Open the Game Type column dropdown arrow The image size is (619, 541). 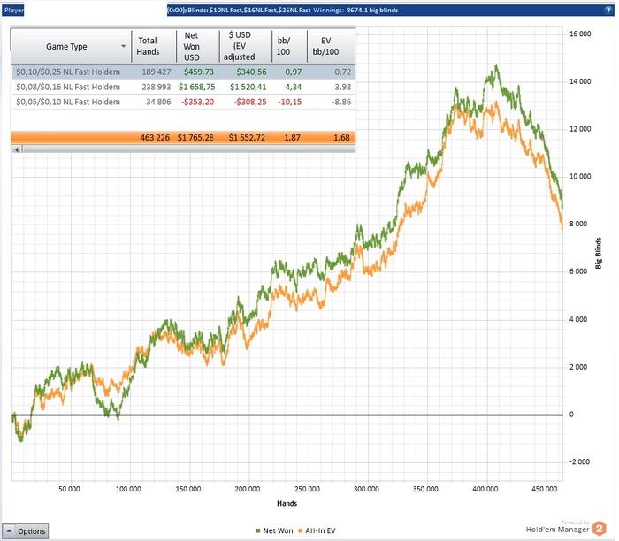[124, 46]
